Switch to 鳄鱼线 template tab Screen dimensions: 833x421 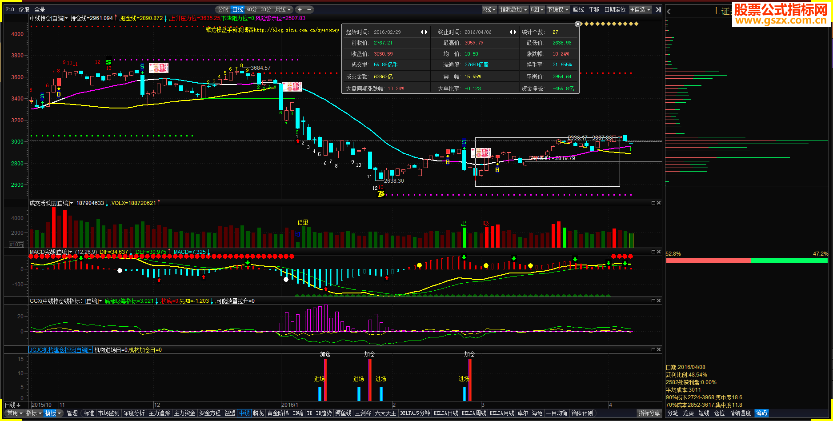[343, 413]
